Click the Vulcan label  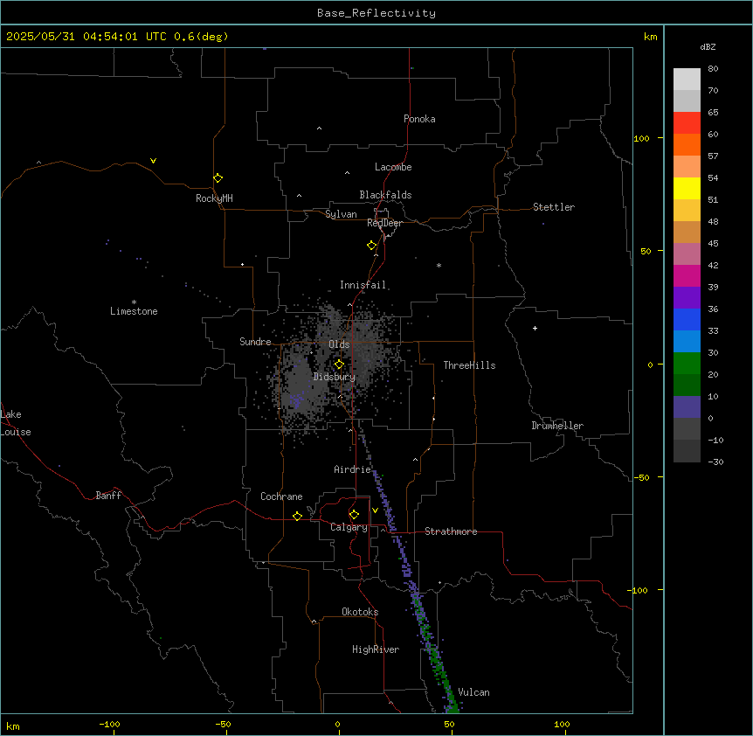point(473,692)
